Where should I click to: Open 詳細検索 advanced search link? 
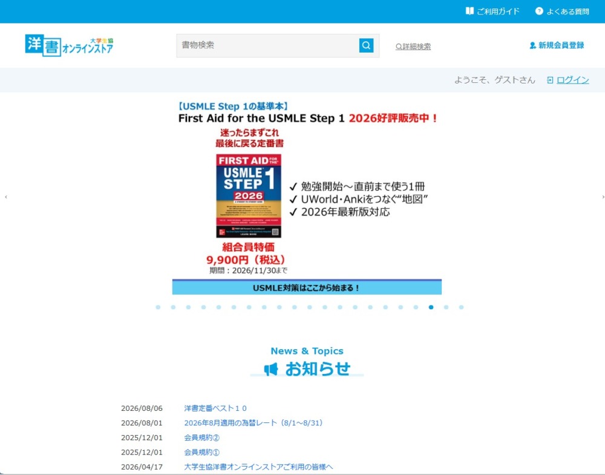413,47
